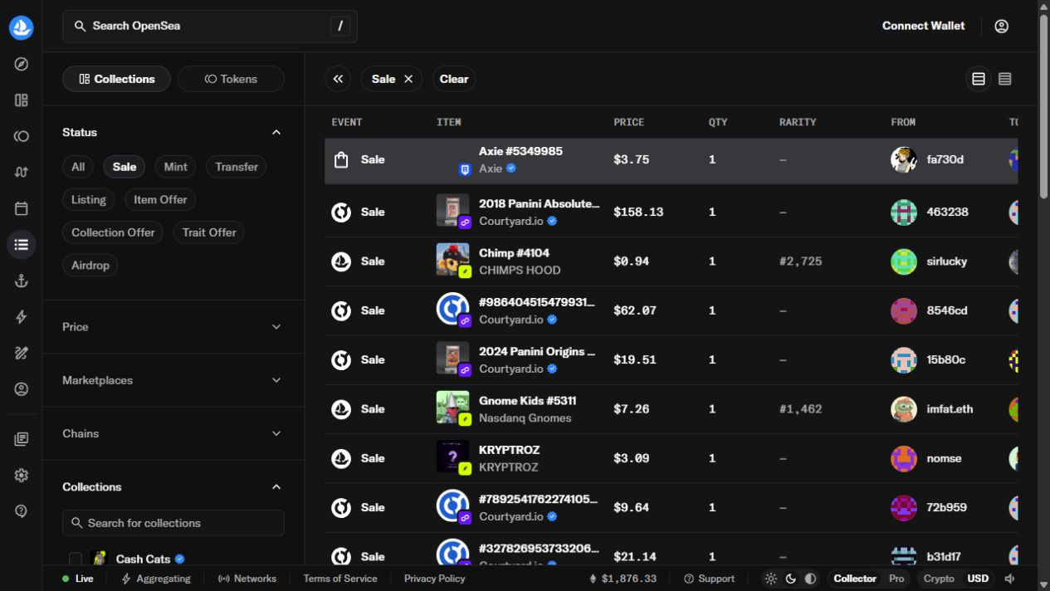Collapse filter panel with double-chevron button
The width and height of the screenshot is (1050, 591).
338,79
